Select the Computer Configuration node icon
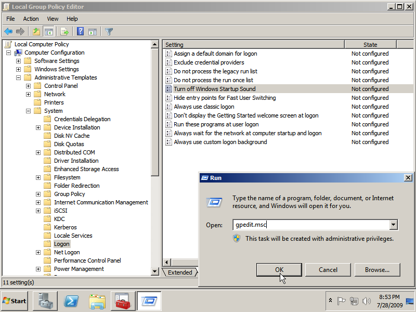The height and width of the screenshot is (312, 416). [x=18, y=53]
